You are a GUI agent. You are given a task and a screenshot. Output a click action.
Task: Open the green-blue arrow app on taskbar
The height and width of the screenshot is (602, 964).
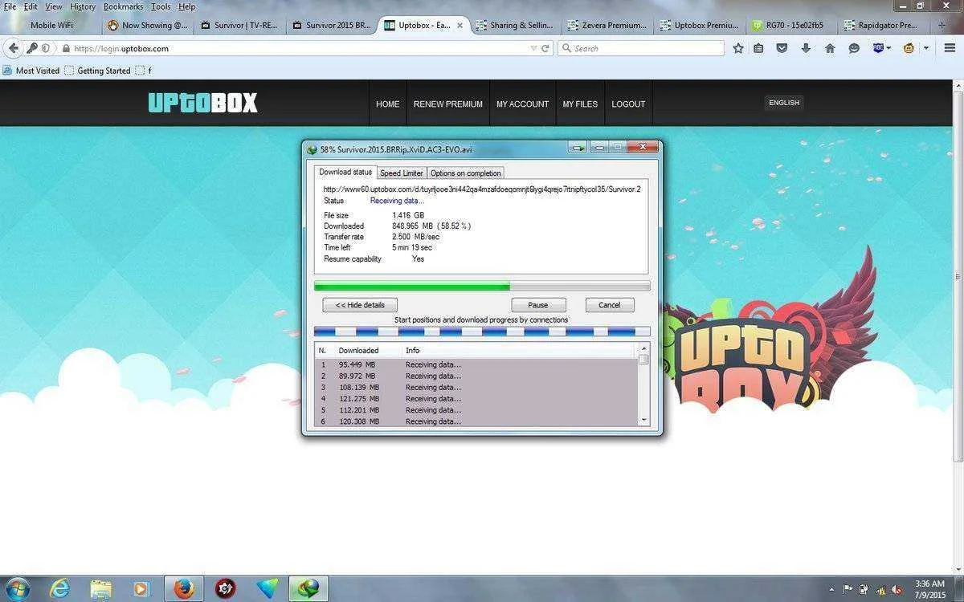click(x=266, y=588)
